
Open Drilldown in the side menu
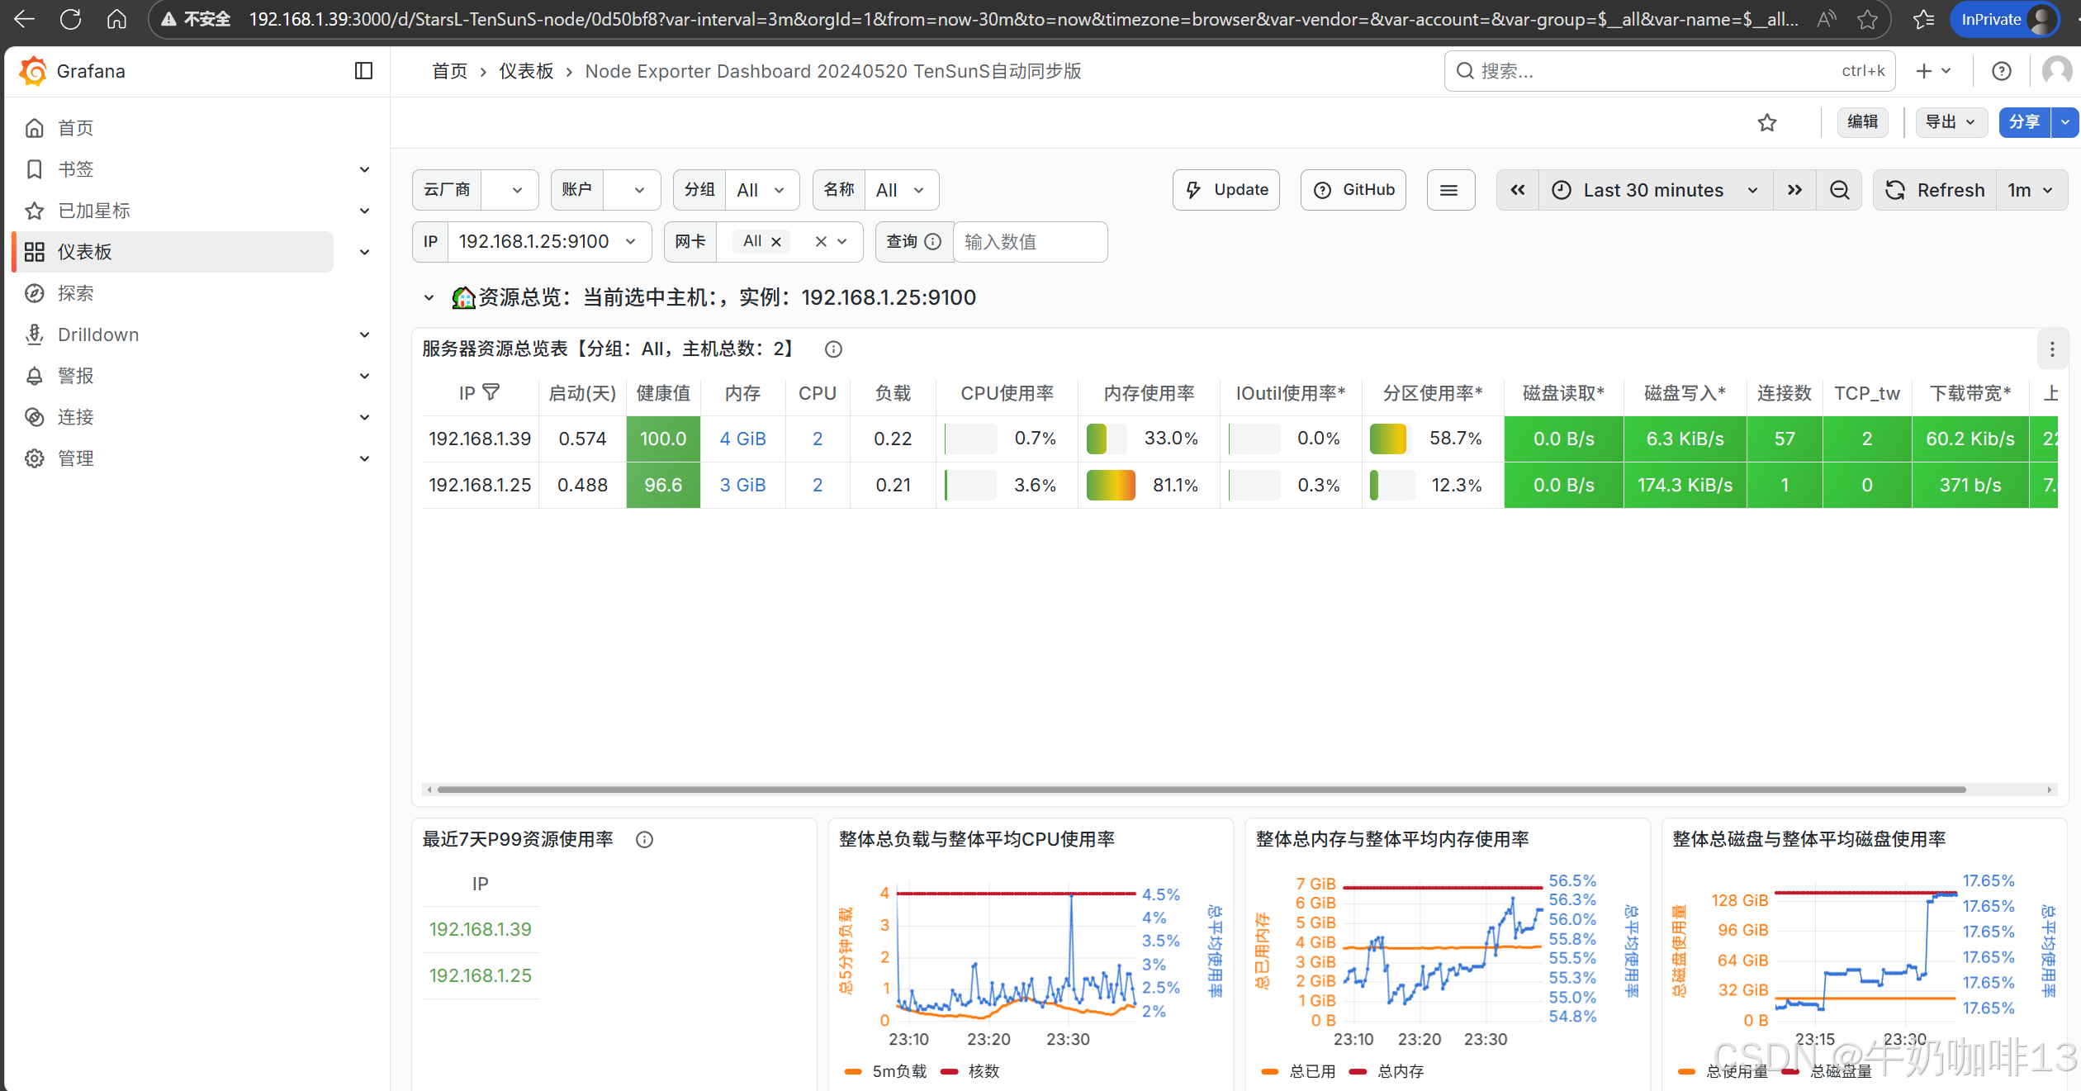coord(98,334)
